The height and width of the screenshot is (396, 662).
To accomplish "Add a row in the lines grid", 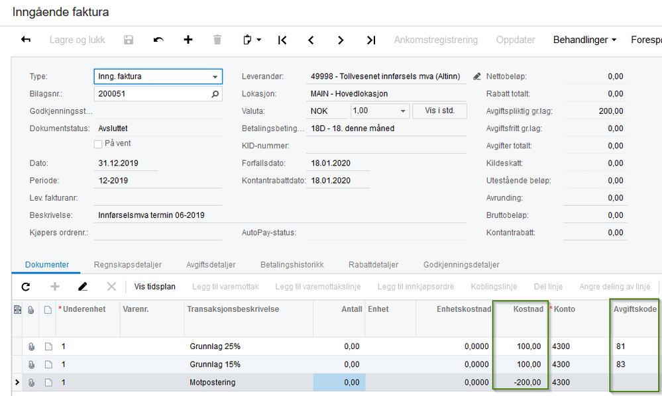I will point(55,287).
